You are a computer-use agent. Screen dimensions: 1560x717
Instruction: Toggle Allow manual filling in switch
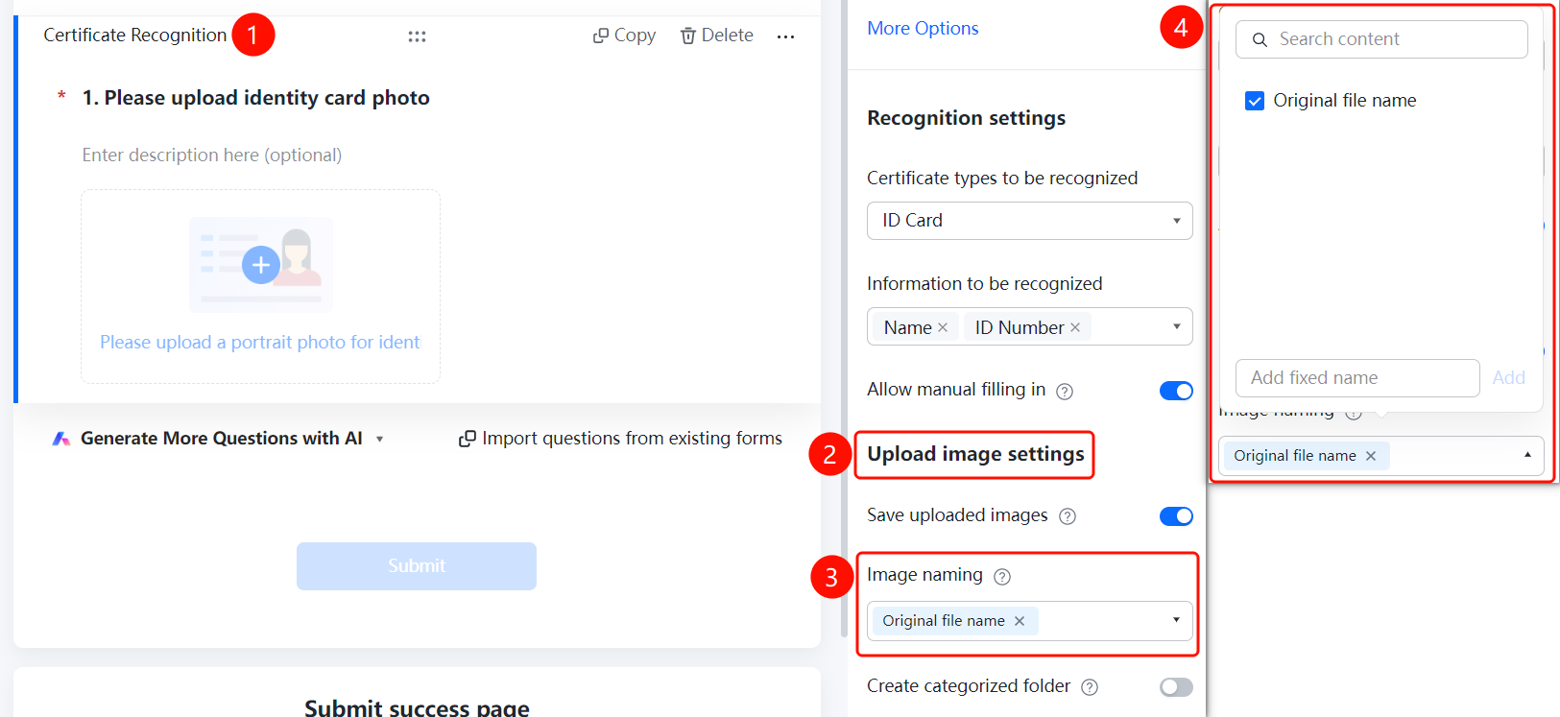(x=1176, y=391)
